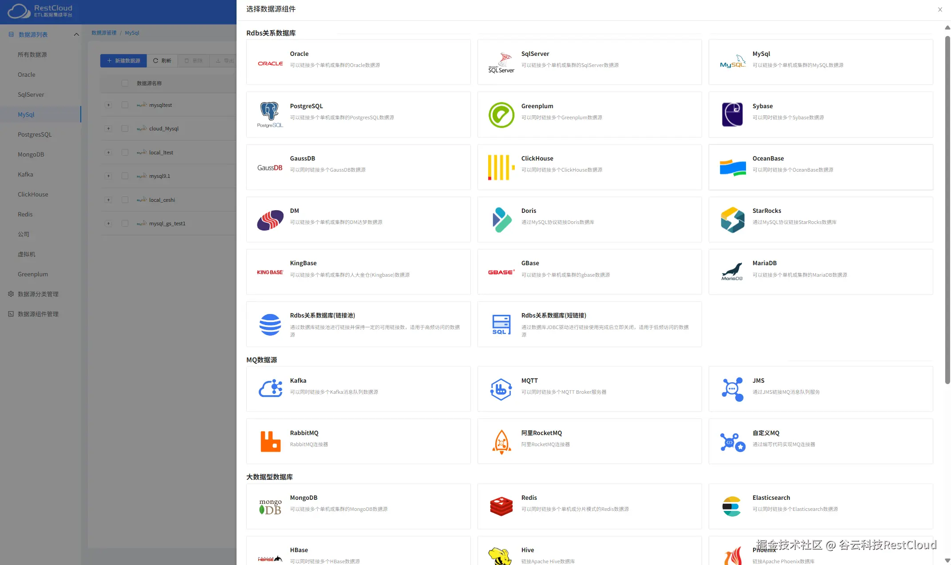Select the Rdbs short-connection SQL icon

coord(501,325)
